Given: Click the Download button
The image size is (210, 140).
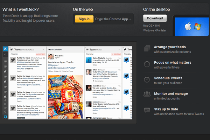Looking at the screenshot, I should pyautogui.click(x=155, y=18).
